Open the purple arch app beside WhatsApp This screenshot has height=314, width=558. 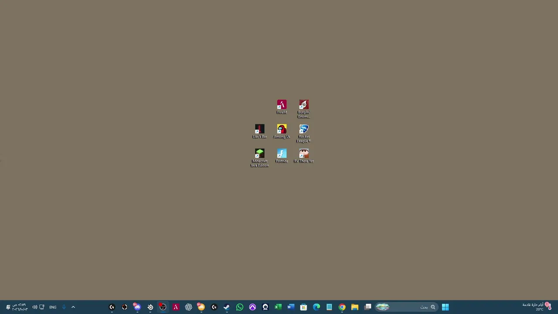[252, 307]
